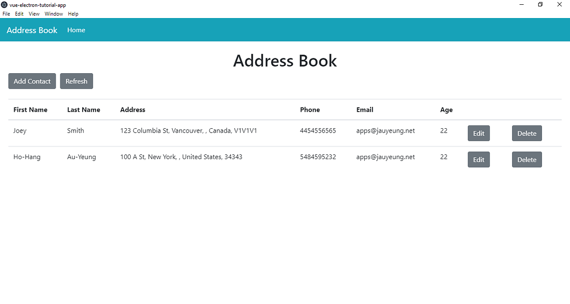
Task: Open the Window menu
Action: coord(53,14)
